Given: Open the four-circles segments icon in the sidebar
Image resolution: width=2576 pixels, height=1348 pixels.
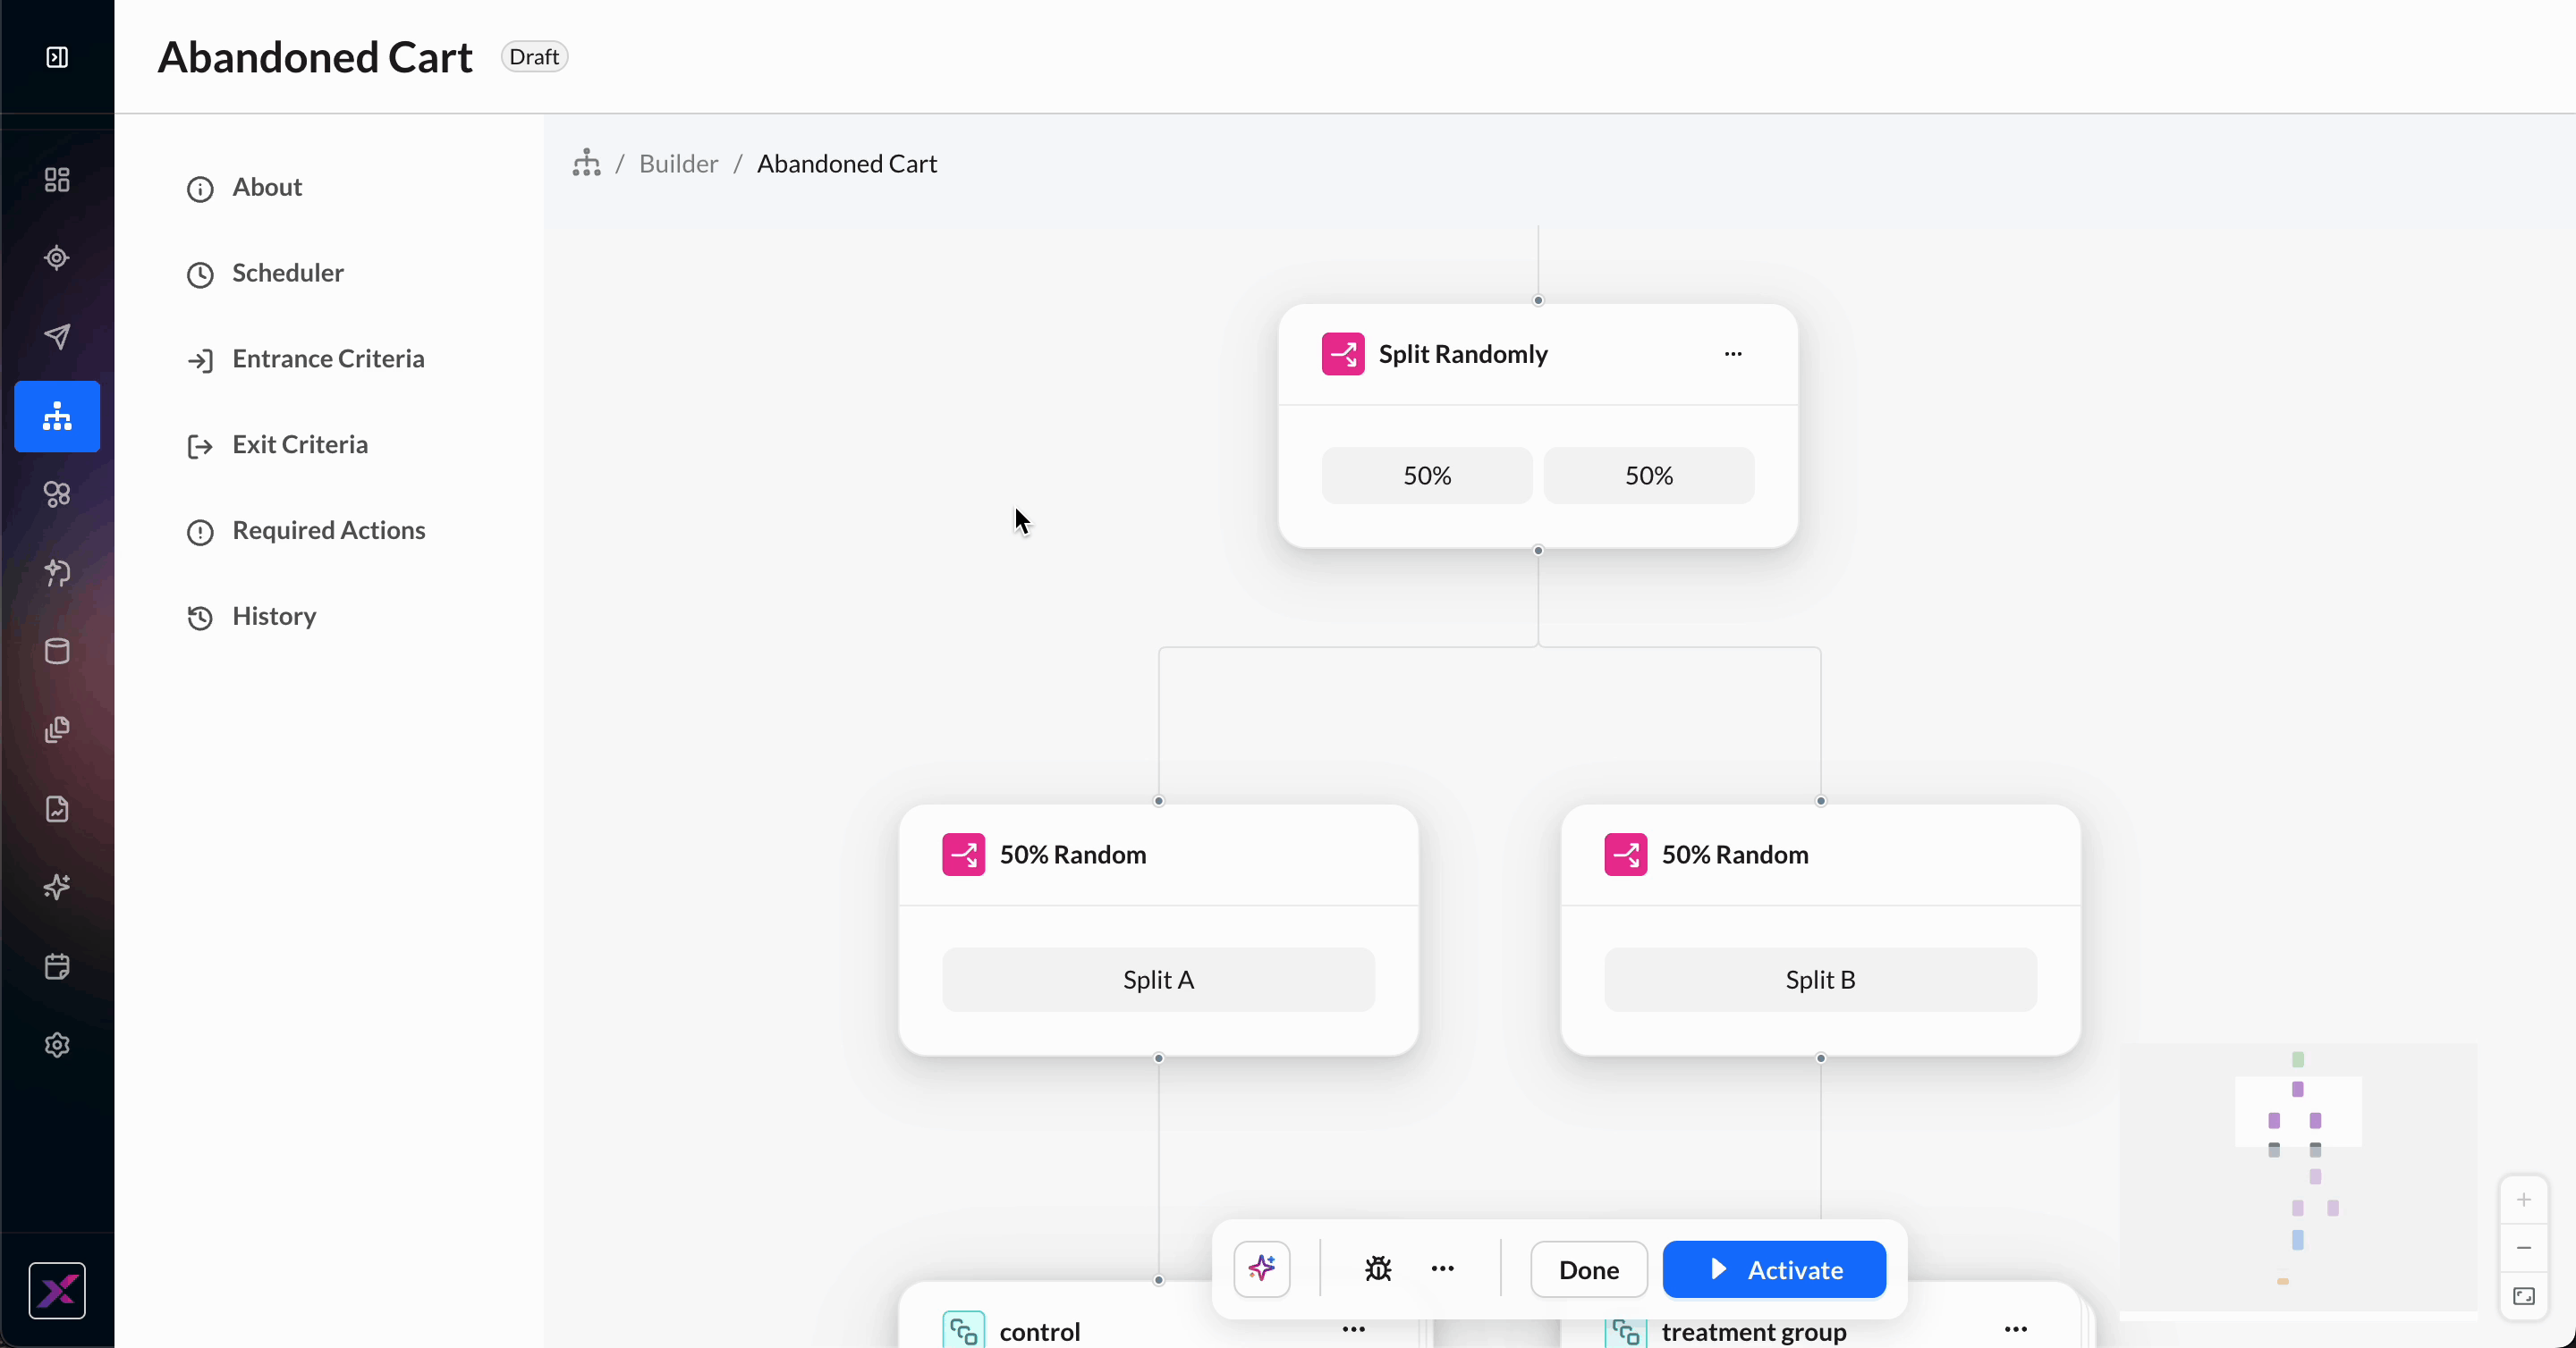Looking at the screenshot, I should (x=57, y=494).
